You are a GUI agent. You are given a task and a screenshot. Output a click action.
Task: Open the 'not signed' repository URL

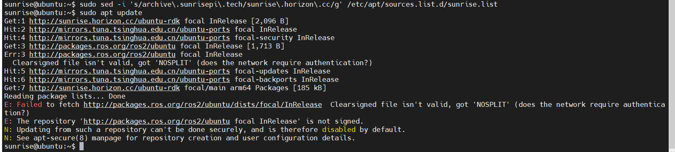coord(157,121)
